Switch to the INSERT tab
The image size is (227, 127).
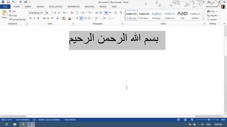pos(28,7)
